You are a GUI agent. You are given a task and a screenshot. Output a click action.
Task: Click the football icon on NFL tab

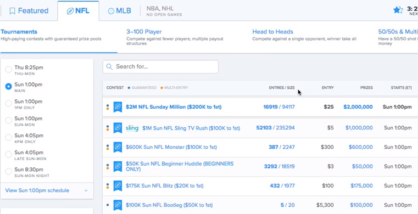[x=70, y=11]
